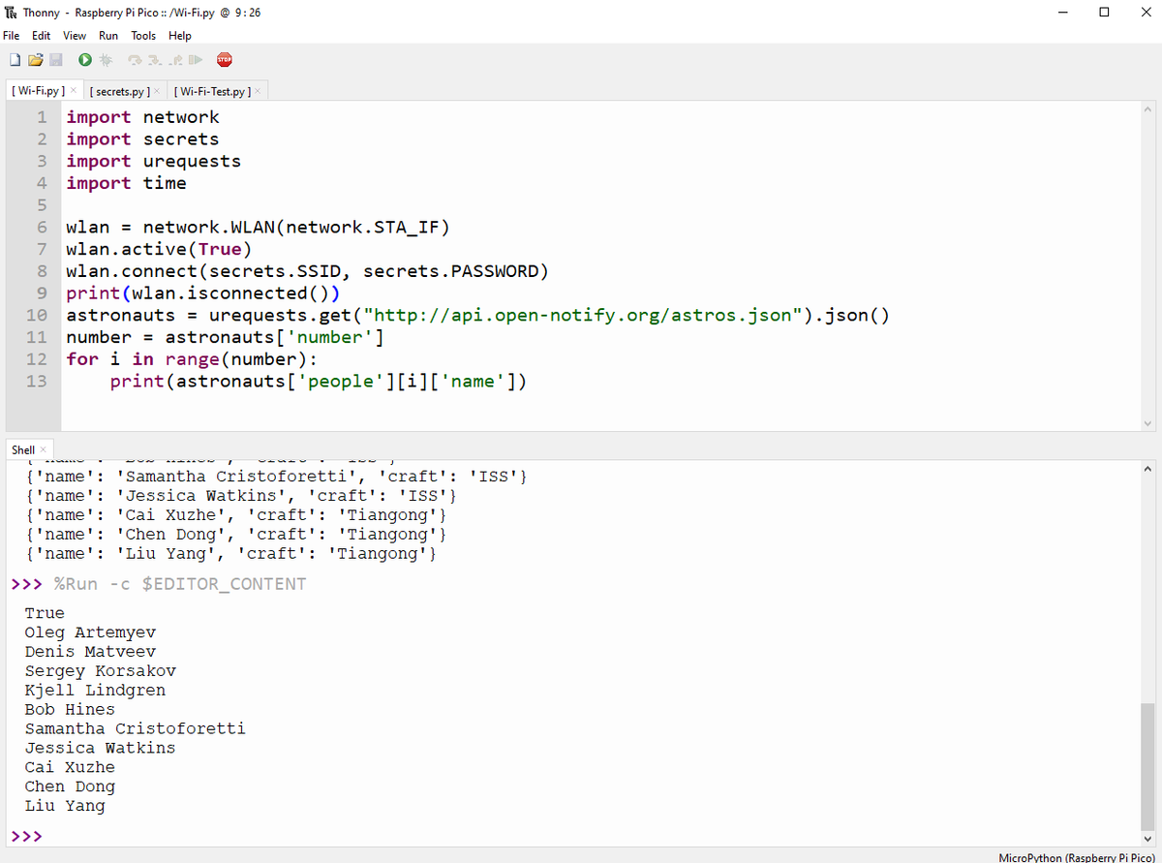Close the Wi-Fi.py tab

(74, 91)
